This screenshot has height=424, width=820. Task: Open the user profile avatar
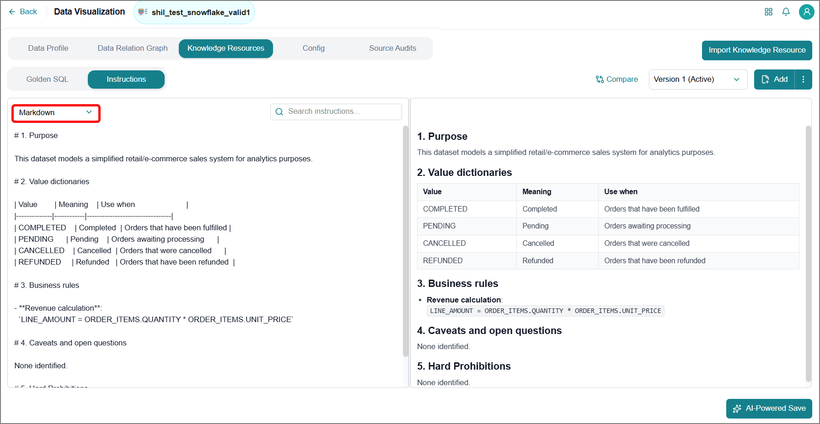point(806,12)
